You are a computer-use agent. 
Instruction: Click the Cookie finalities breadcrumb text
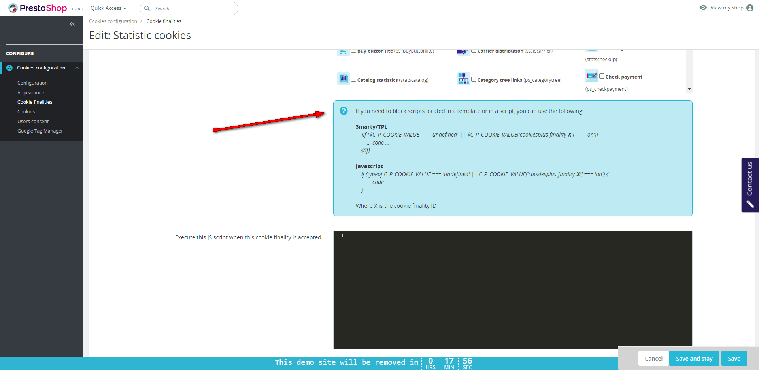pos(164,21)
